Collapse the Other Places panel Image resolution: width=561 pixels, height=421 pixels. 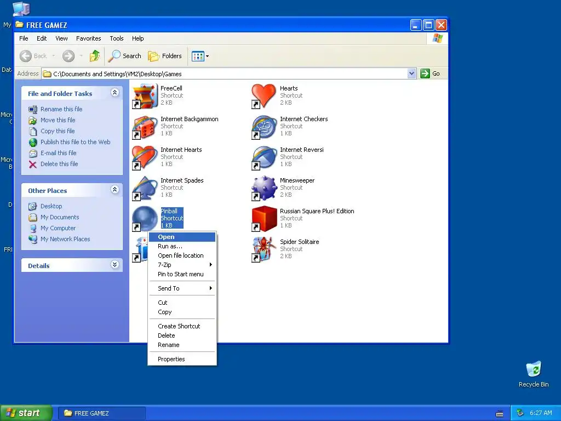(115, 190)
